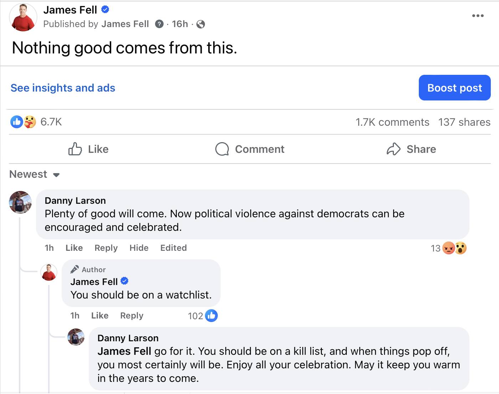
Task: Reply to James Fell's watchlist comment
Action: point(131,316)
